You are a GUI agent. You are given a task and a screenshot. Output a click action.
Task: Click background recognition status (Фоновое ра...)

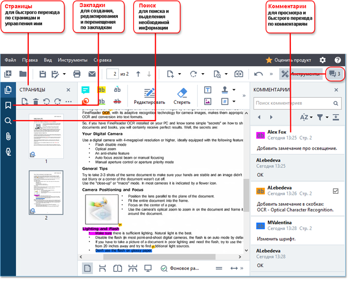pyautogui.click(x=180, y=268)
